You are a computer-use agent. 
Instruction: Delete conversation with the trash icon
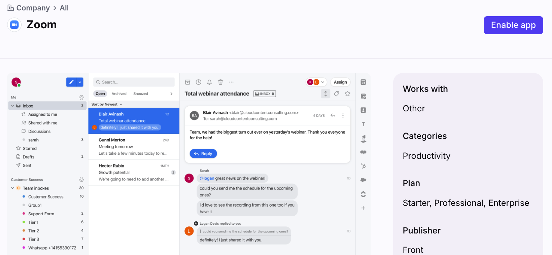point(220,82)
